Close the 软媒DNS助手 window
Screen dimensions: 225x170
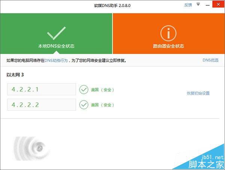coord(218,4)
